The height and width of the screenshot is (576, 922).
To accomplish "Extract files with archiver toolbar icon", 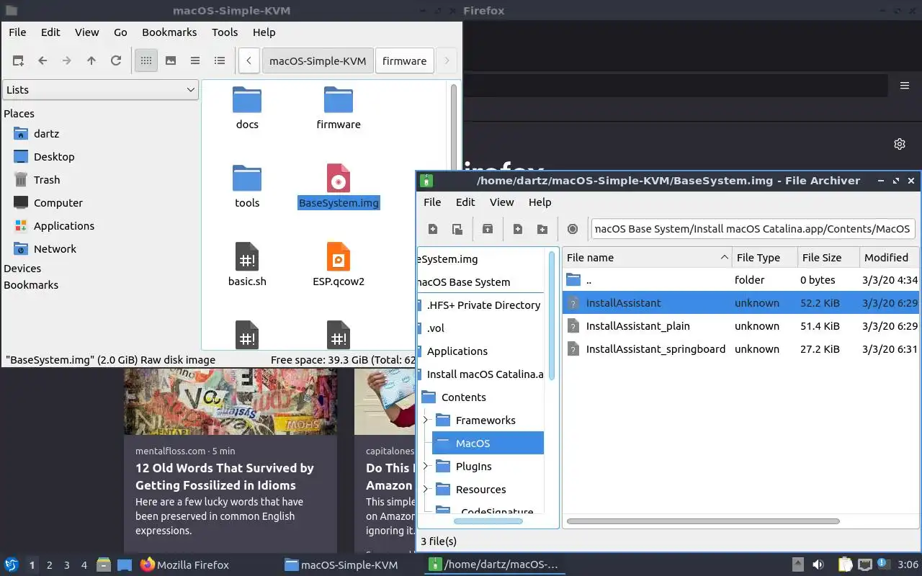I will coord(488,229).
